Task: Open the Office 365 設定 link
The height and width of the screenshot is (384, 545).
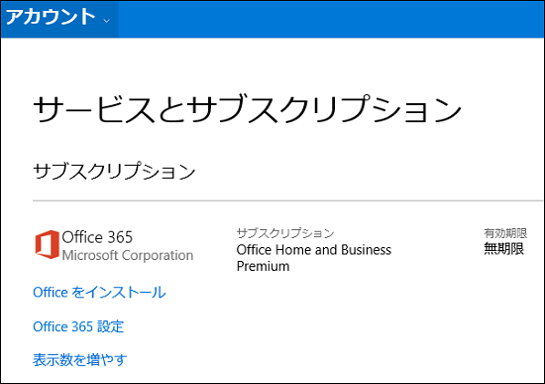Action: pos(78,326)
